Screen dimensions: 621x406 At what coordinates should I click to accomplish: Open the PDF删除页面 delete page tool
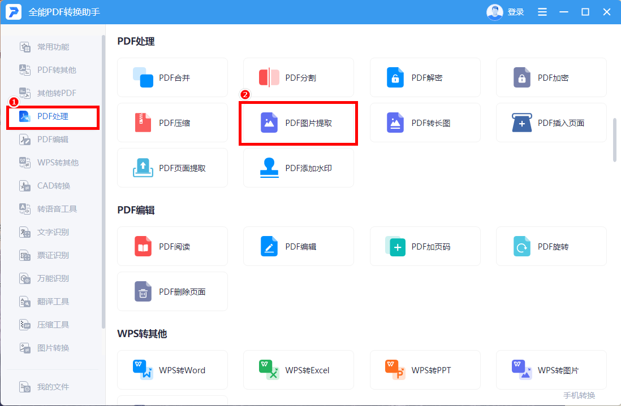172,291
